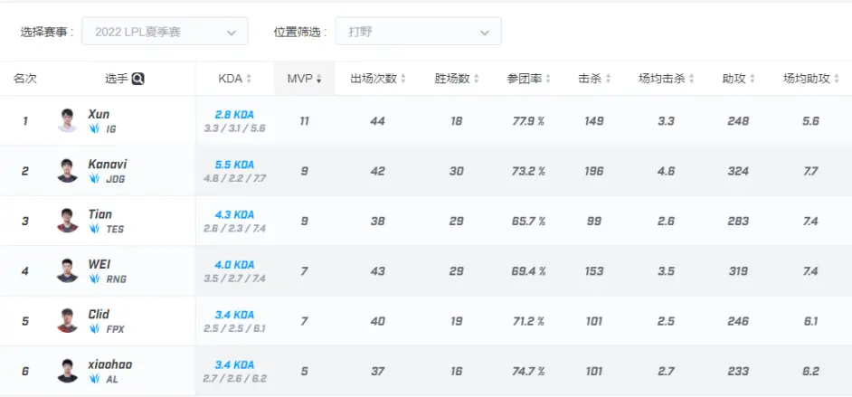
Task: Open player name Tian
Action: coord(100,214)
